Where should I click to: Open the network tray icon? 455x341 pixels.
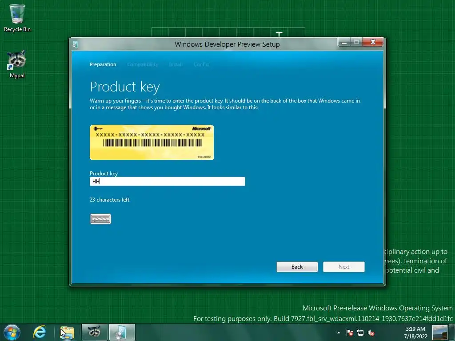[x=360, y=333]
